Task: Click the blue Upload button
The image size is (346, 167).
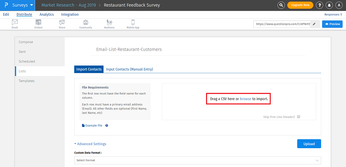Action: click(309, 144)
